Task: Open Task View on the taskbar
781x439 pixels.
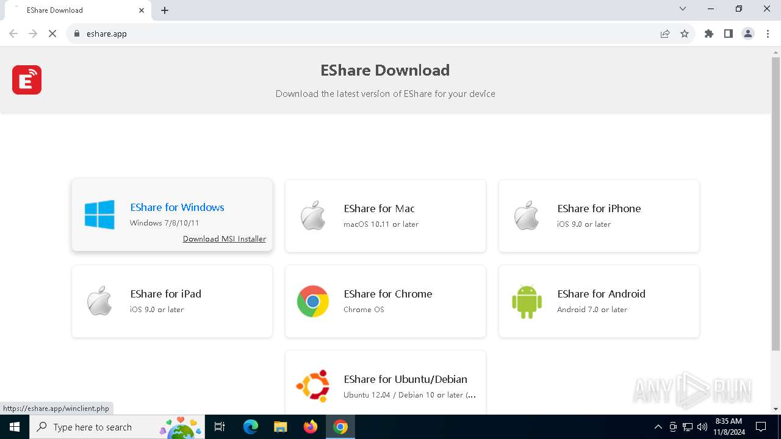Action: tap(220, 427)
